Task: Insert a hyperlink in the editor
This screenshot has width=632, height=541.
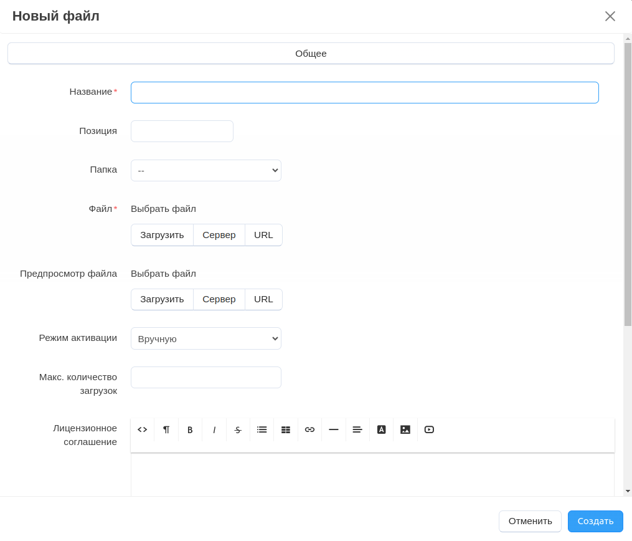Action: pos(309,429)
